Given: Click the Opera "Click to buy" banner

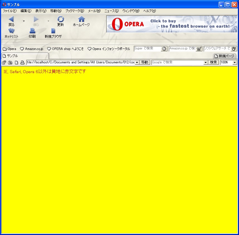Looking at the screenshot, I should (172, 24).
